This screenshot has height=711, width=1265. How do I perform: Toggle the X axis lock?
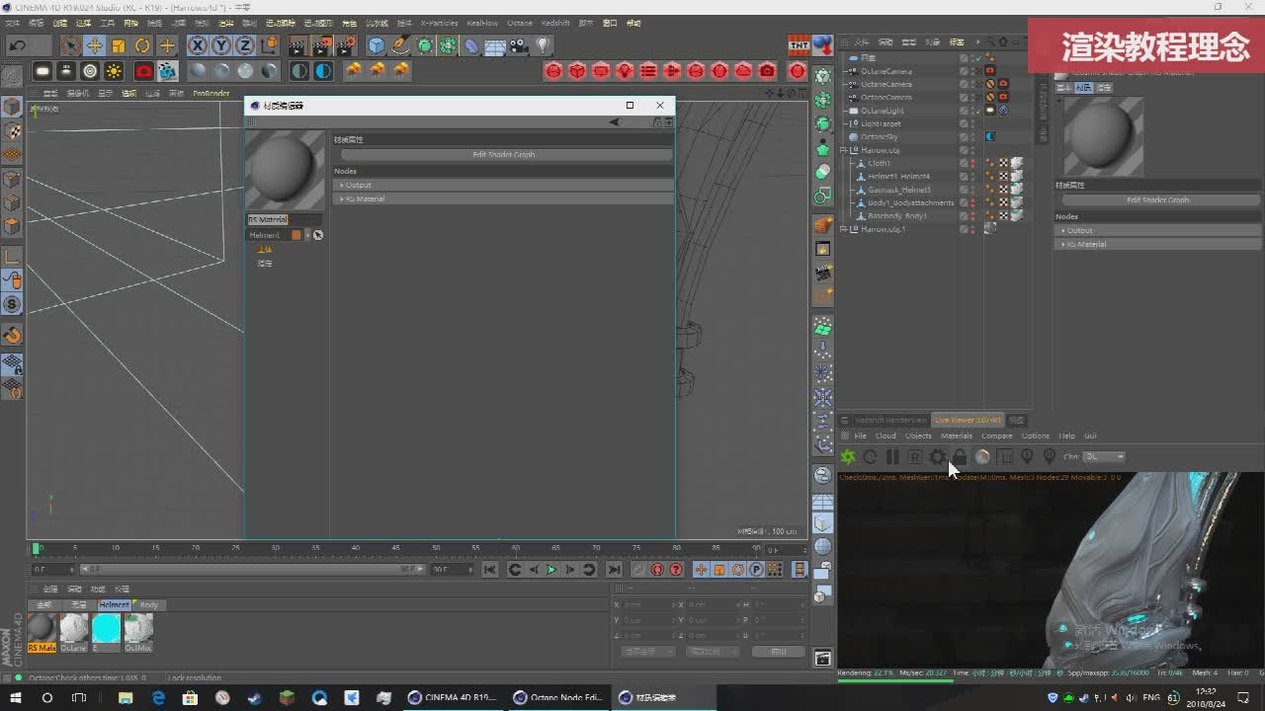pos(198,45)
